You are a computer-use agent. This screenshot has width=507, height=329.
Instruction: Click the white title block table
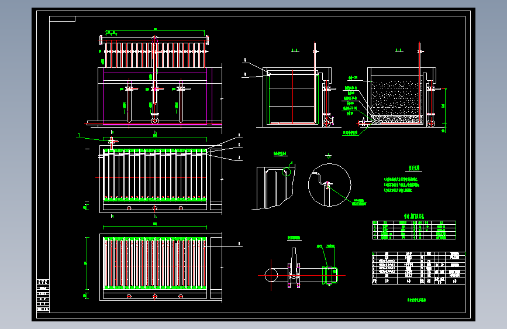point(419,268)
